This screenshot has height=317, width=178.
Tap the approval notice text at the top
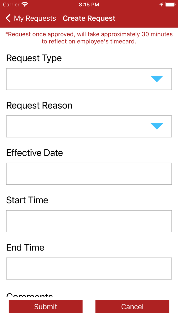tap(89, 37)
